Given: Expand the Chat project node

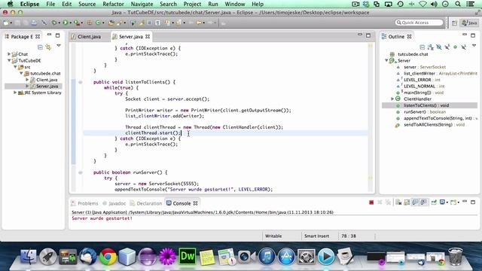Looking at the screenshot, I should [x=9, y=54].
